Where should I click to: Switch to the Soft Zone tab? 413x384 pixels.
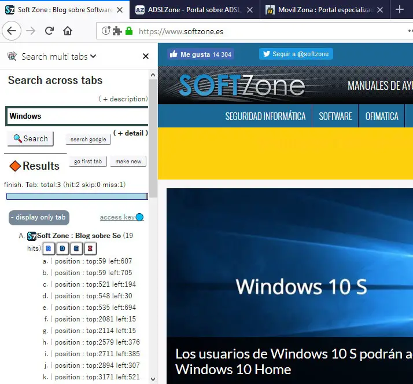point(65,10)
